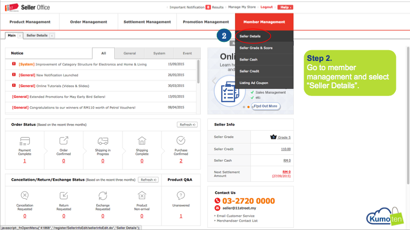Image resolution: width=410 pixels, height=230 pixels.
Task: Open the Grade 5 seller grade link
Action: (284, 137)
